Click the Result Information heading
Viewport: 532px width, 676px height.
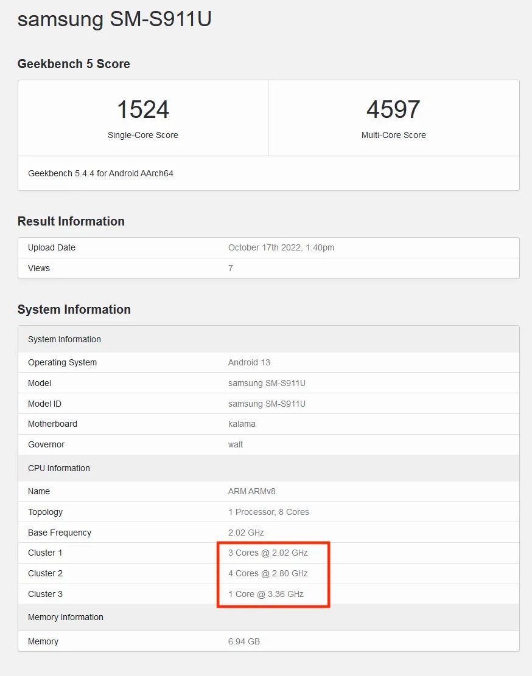71,221
